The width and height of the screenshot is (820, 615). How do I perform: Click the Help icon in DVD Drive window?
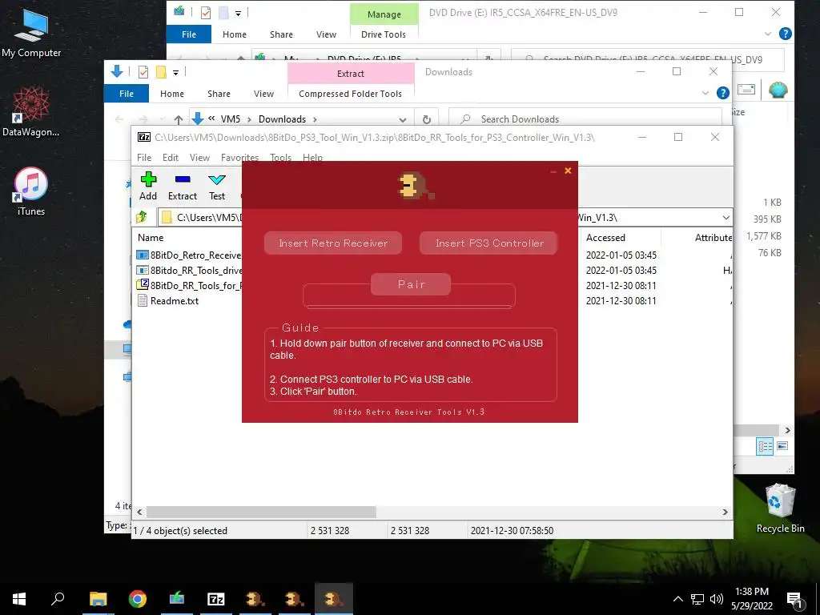785,34
